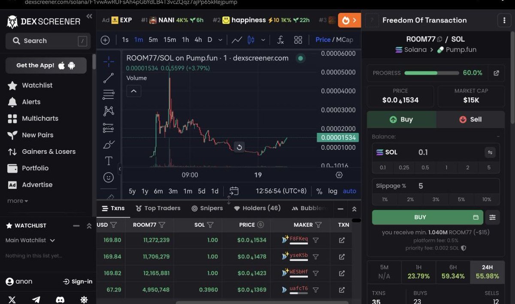The width and height of the screenshot is (515, 304).
Task: Choose the 0.25 SOL preset amount
Action: 404,167
